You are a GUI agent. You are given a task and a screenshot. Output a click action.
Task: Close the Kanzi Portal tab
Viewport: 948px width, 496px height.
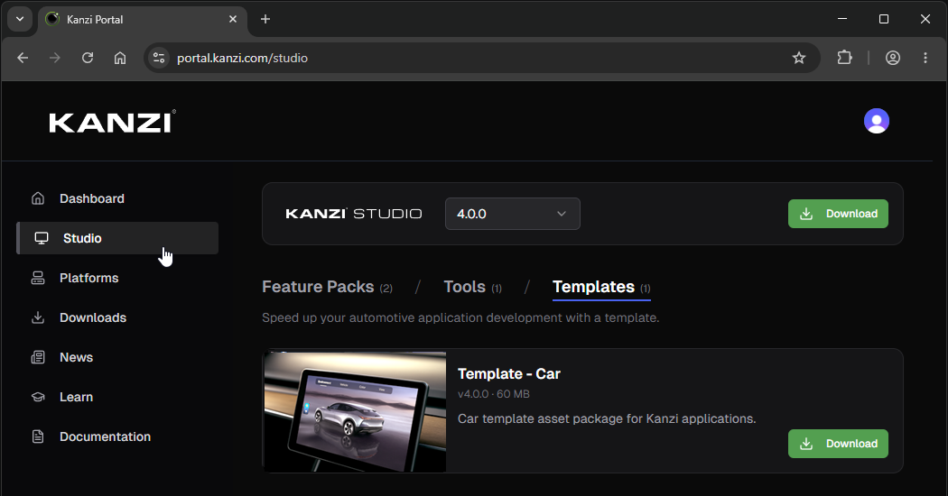(x=233, y=19)
